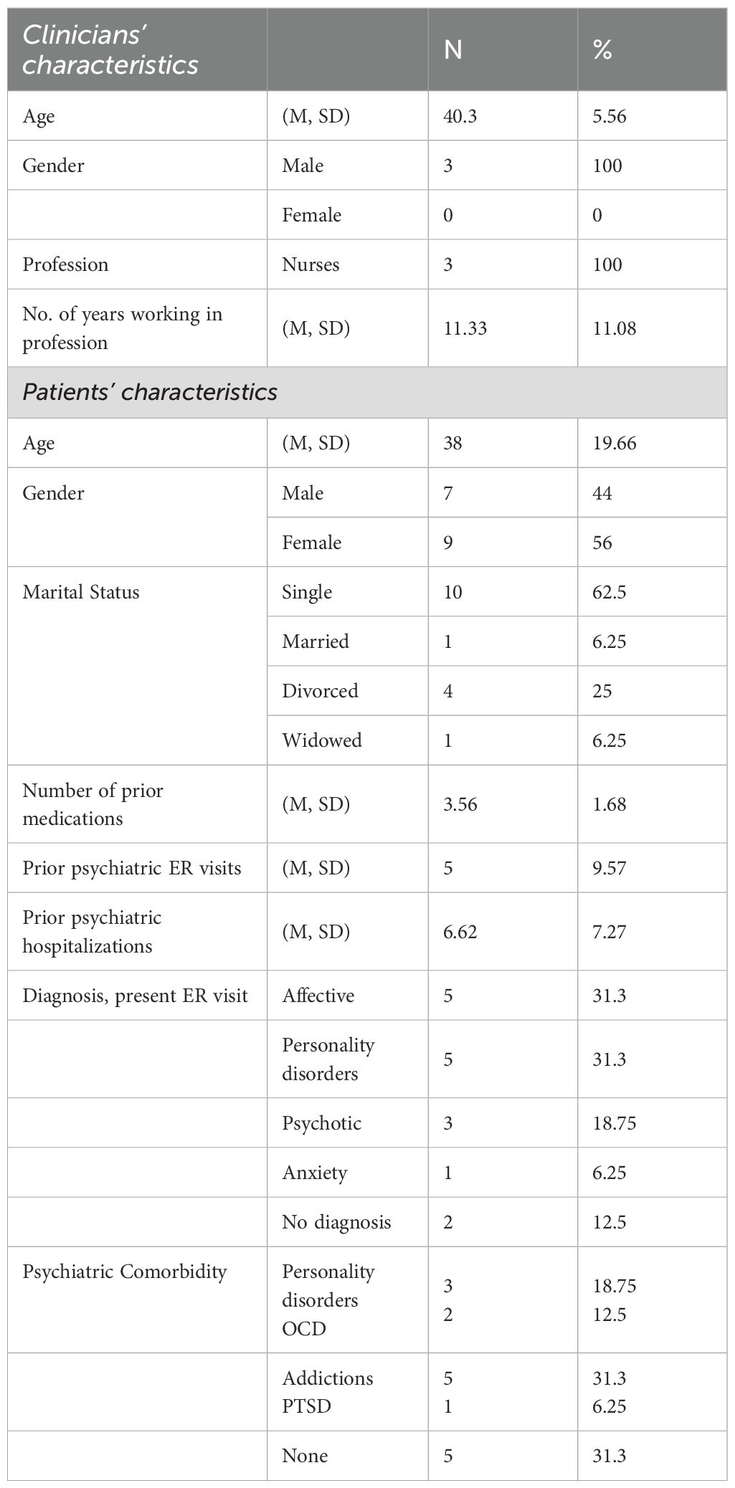Click "Number of prior medications" label

[x=93, y=804]
